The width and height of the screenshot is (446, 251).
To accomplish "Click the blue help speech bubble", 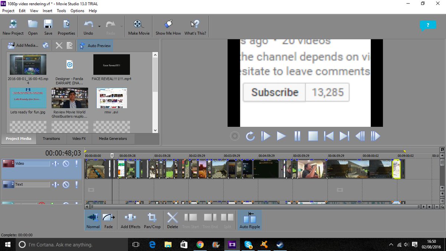I will [x=428, y=25].
